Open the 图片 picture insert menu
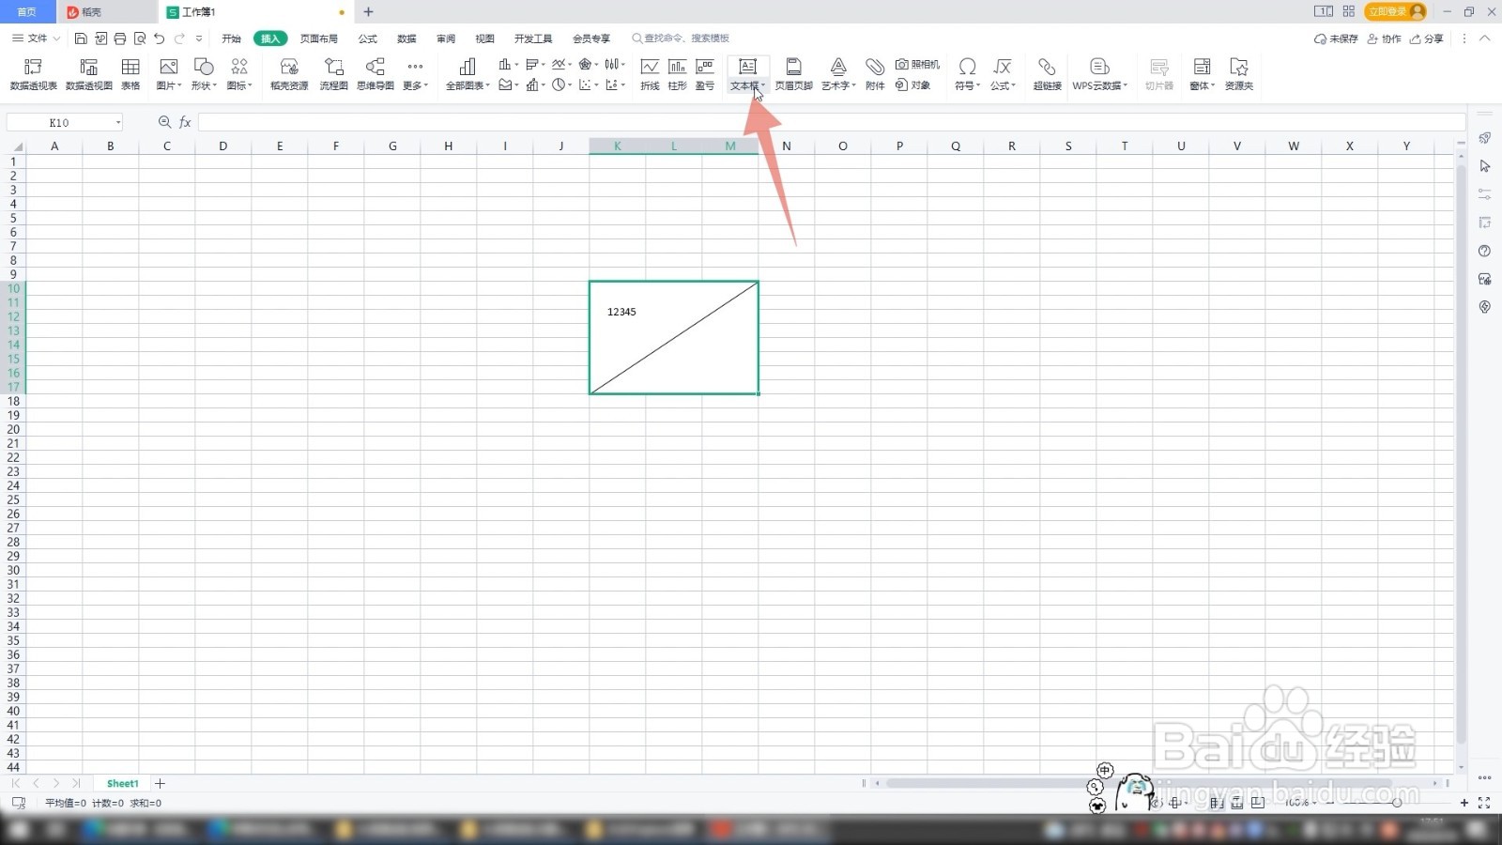Viewport: 1502px width, 845px height. tap(169, 74)
